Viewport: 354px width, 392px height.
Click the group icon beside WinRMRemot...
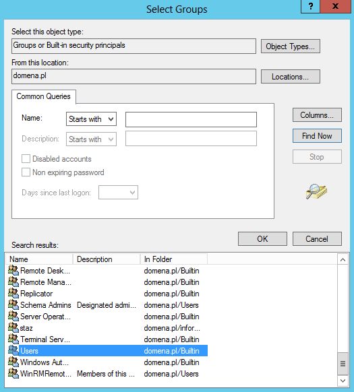click(13, 374)
